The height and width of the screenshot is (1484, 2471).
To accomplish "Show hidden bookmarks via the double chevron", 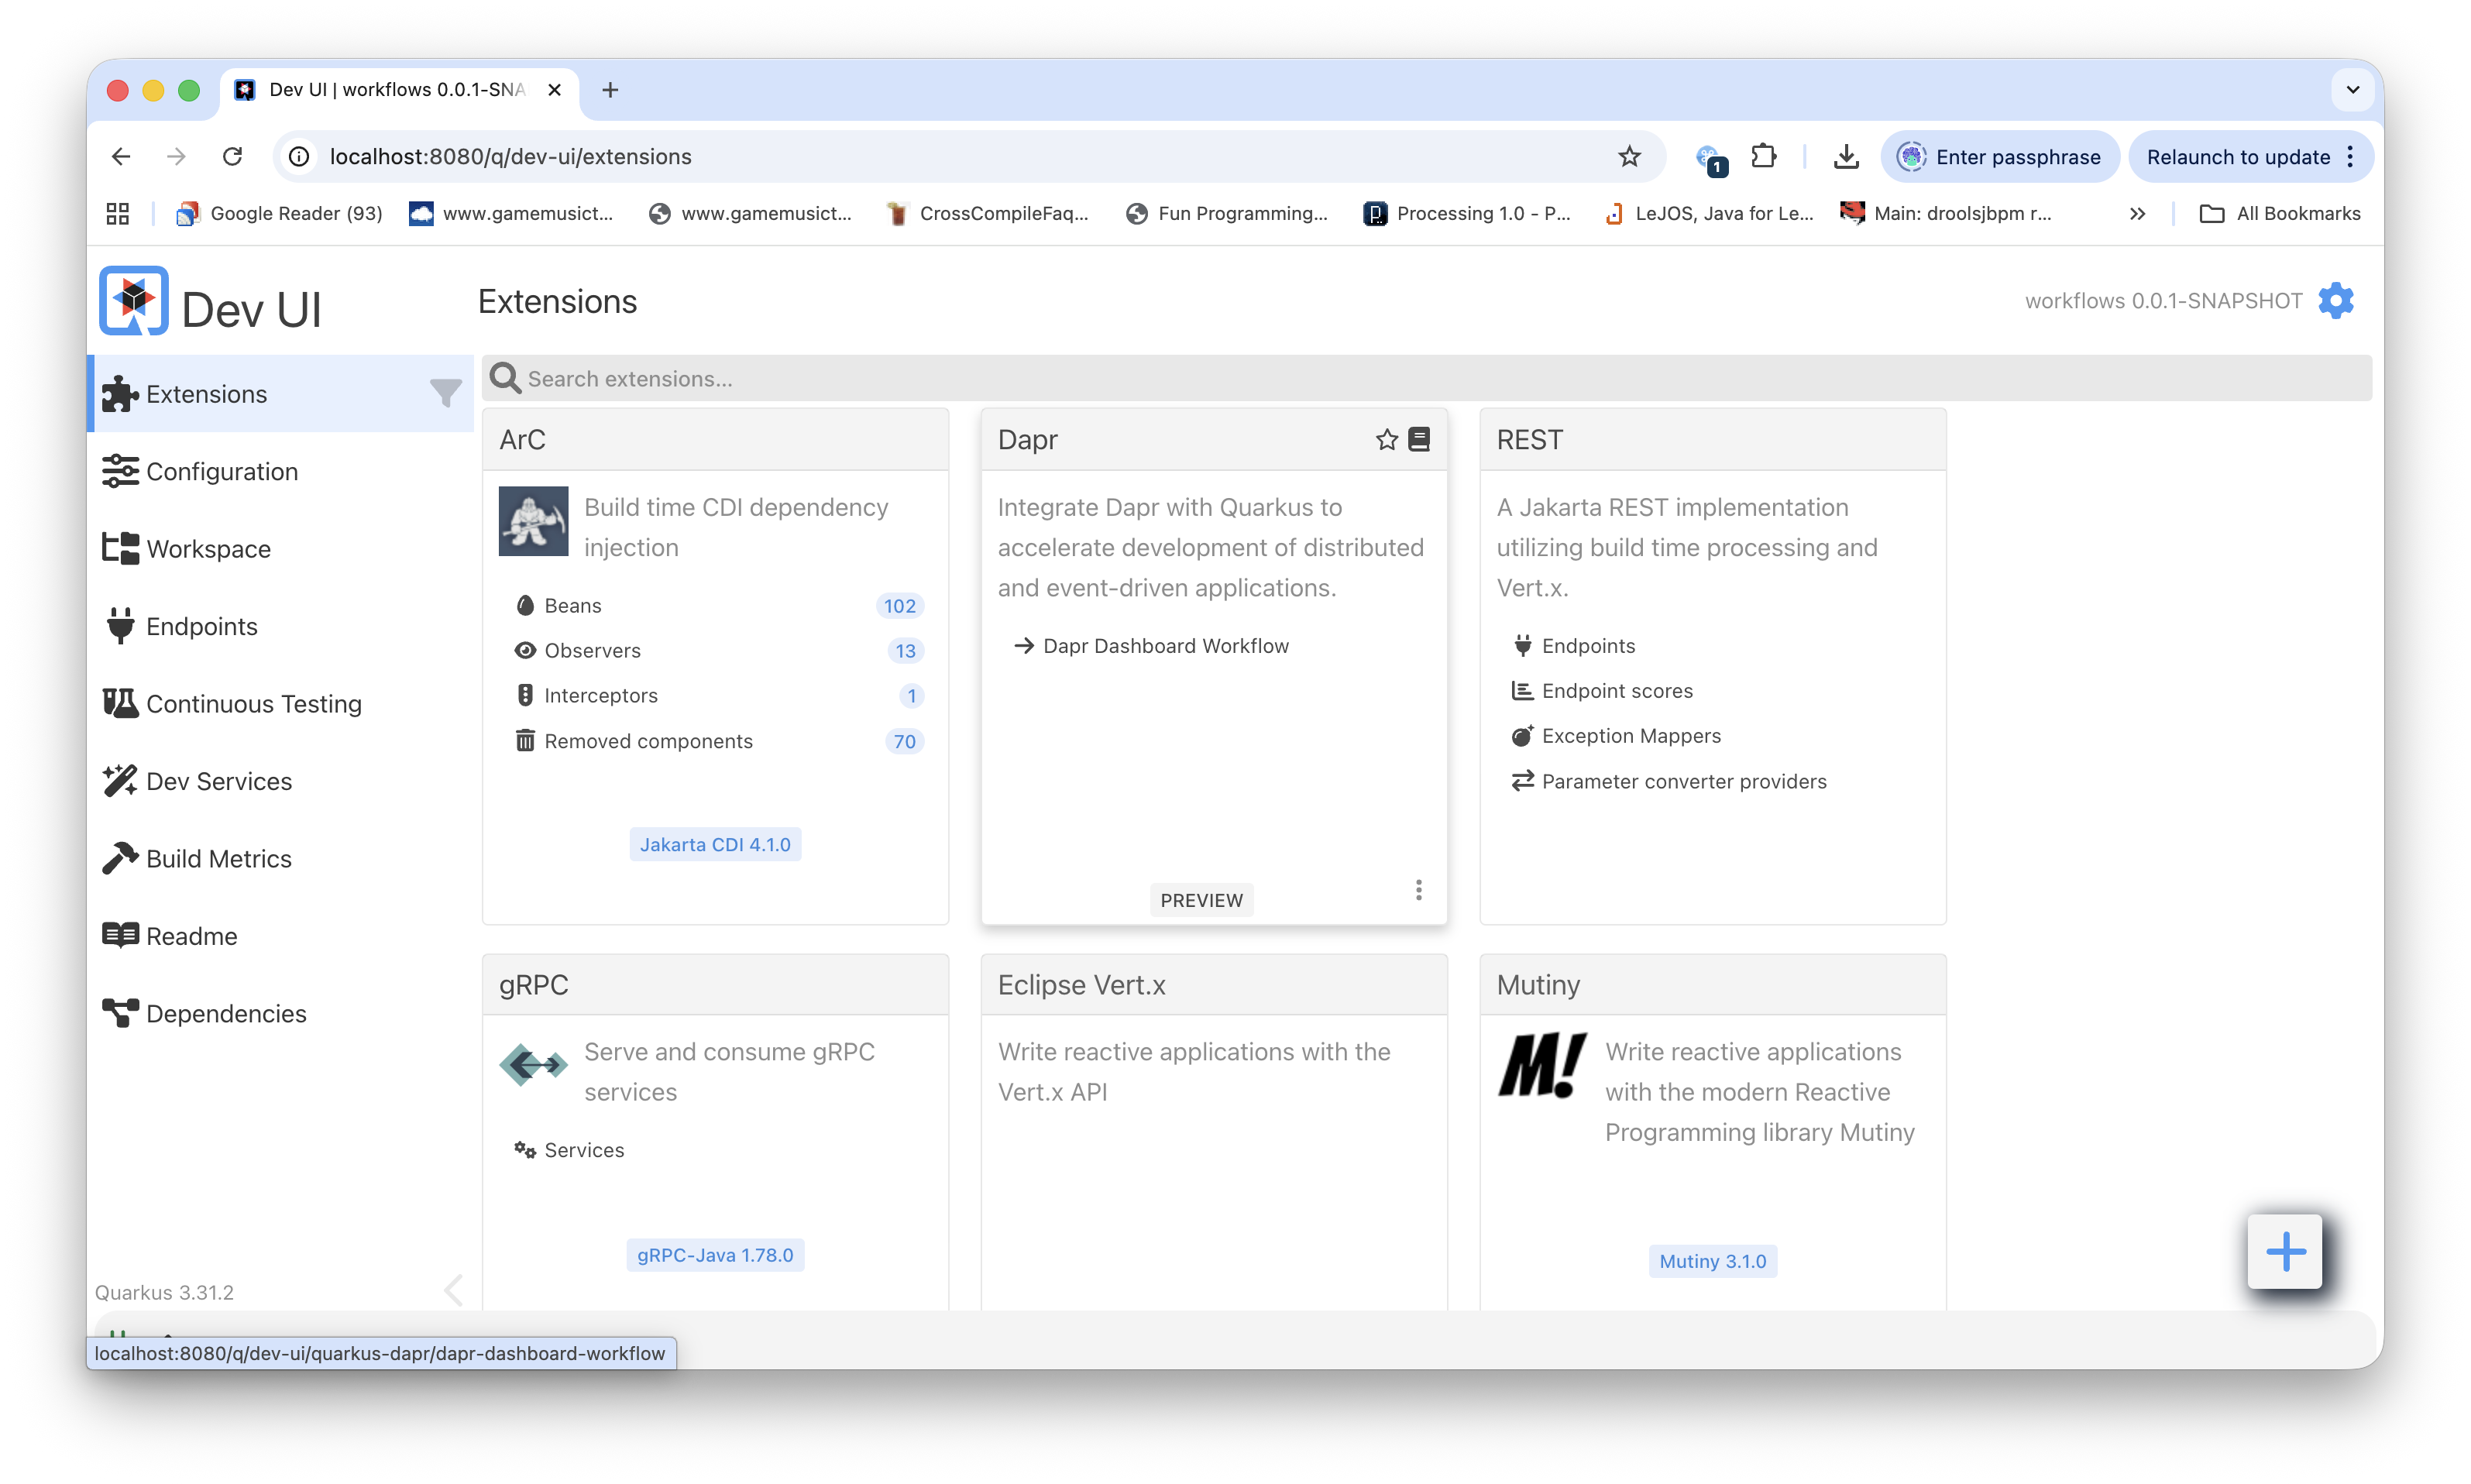I will pyautogui.click(x=2138, y=213).
